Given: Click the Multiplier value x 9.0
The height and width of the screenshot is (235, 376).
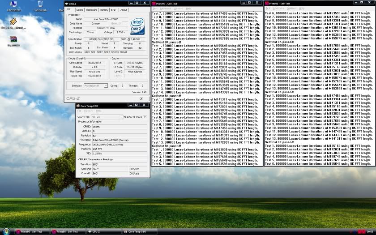Looking at the screenshot, I should pos(95,67).
